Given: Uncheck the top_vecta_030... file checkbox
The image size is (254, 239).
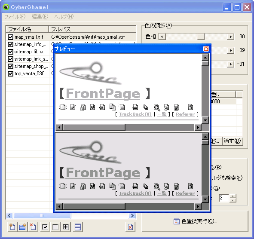Looking at the screenshot, I should [x=10, y=74].
